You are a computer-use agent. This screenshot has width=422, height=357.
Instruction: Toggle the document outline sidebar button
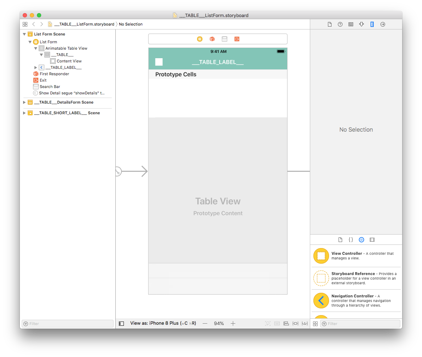pos(121,323)
